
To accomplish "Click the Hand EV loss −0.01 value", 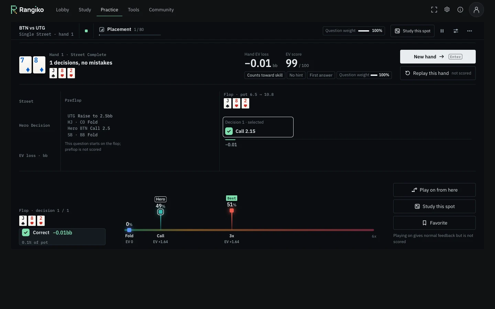I will point(258,63).
